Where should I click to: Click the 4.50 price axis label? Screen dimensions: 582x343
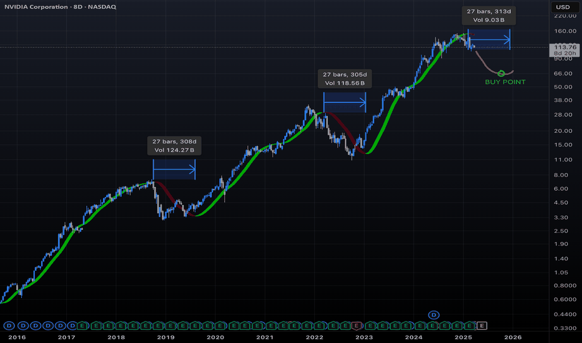coord(561,203)
